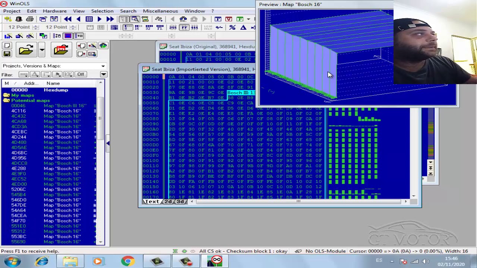Click the delta difference display icon
The width and height of the screenshot is (477, 268).
click(243, 28)
